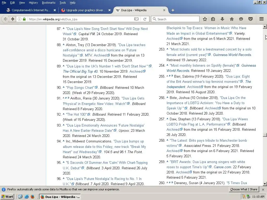Go back to the previous page
This screenshot has height=200, width=267.
5,19
